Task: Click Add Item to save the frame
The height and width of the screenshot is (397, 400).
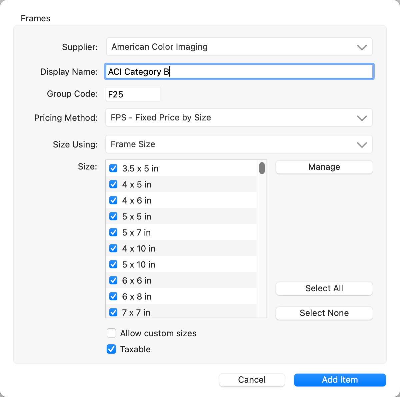Action: pos(340,380)
